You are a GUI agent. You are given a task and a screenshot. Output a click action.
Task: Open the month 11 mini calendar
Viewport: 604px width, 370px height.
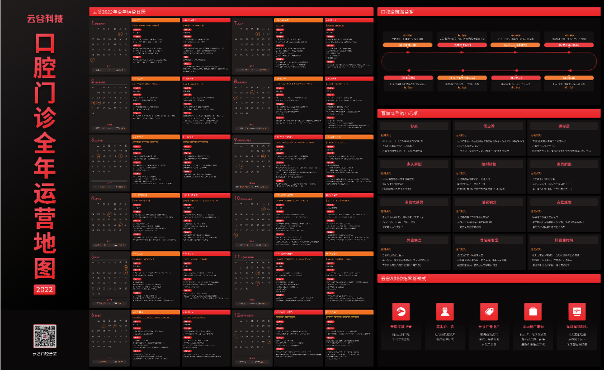coord(252,280)
